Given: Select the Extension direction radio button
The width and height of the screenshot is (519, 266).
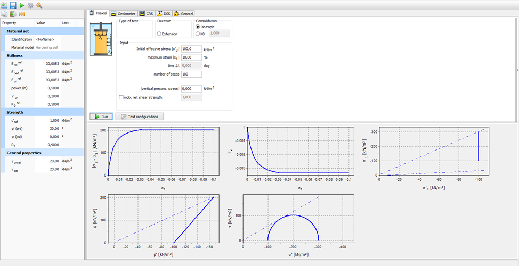Looking at the screenshot, I should click(159, 34).
